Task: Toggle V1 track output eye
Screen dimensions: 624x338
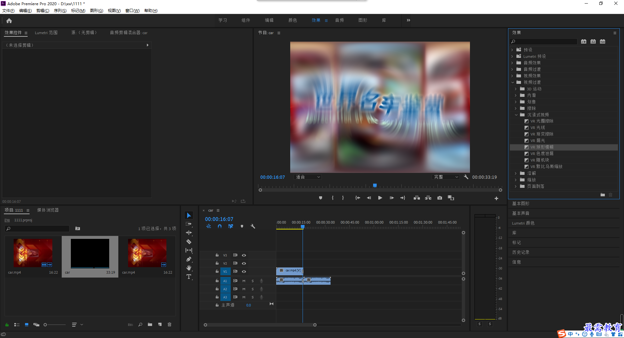Action: pos(244,271)
